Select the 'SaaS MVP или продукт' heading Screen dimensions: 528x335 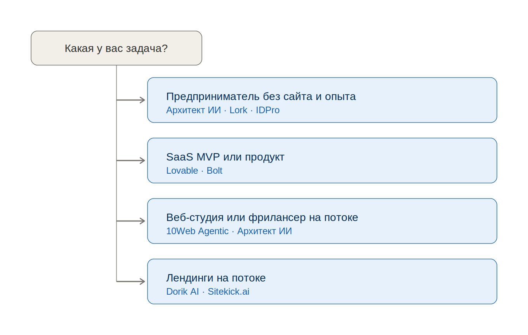point(225,157)
